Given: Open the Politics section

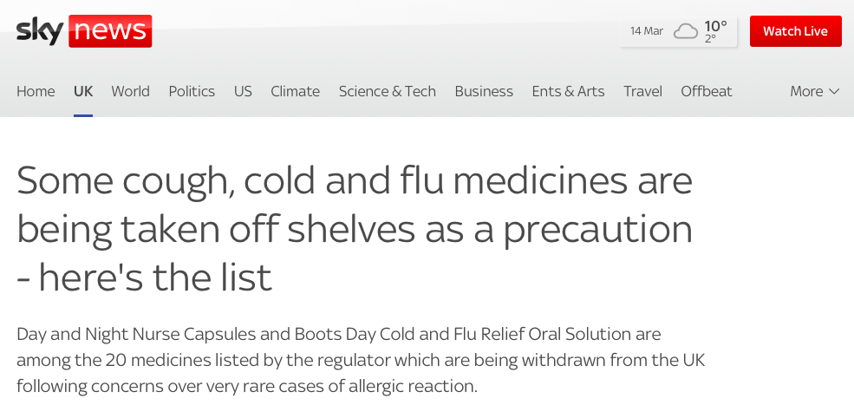Looking at the screenshot, I should click(192, 91).
